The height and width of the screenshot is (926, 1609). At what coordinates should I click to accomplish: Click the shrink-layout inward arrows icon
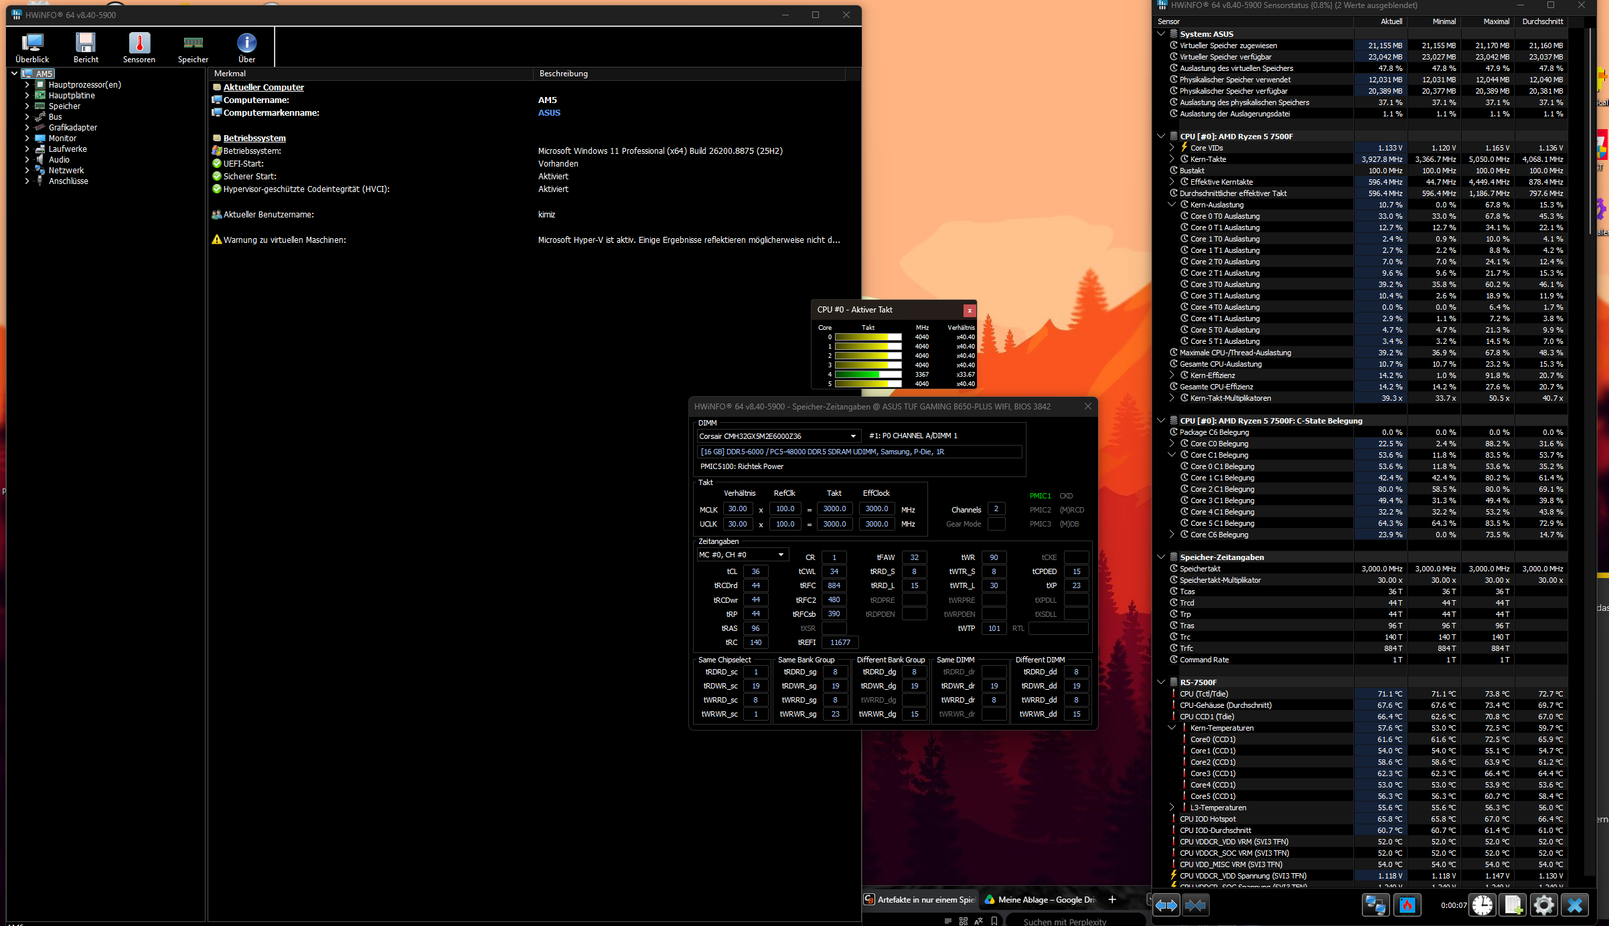[1195, 905]
